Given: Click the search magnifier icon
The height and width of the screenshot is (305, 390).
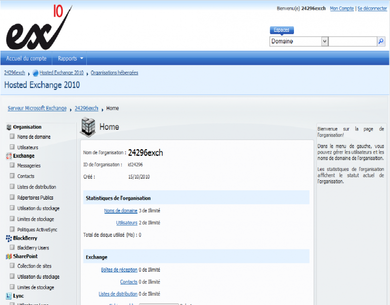Looking at the screenshot, I should tap(382, 41).
